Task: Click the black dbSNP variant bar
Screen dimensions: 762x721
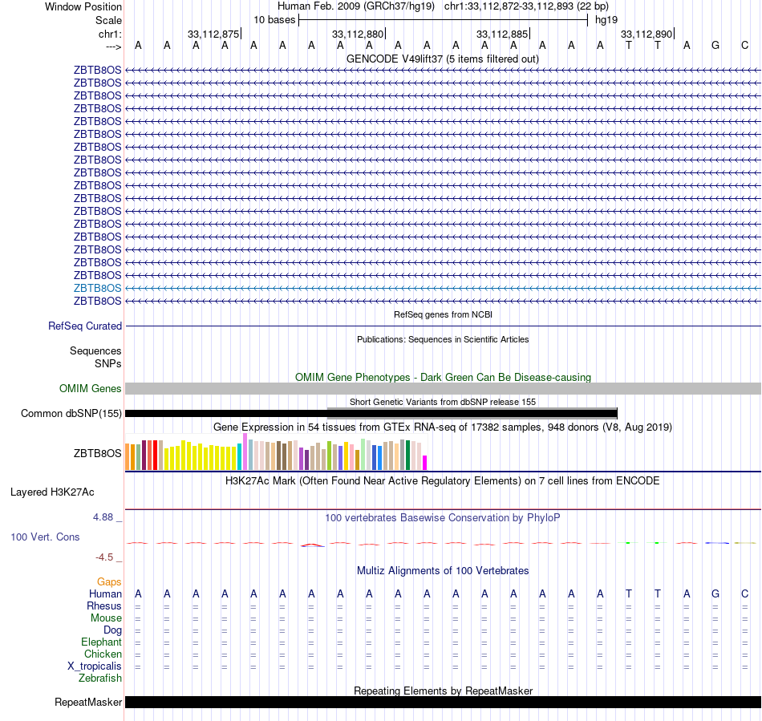Action: pos(371,414)
